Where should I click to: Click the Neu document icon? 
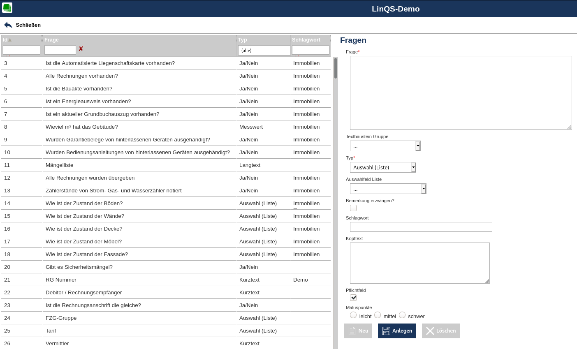click(352, 331)
